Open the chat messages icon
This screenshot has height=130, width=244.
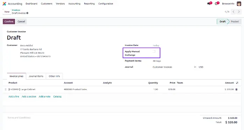(x=209, y=4)
